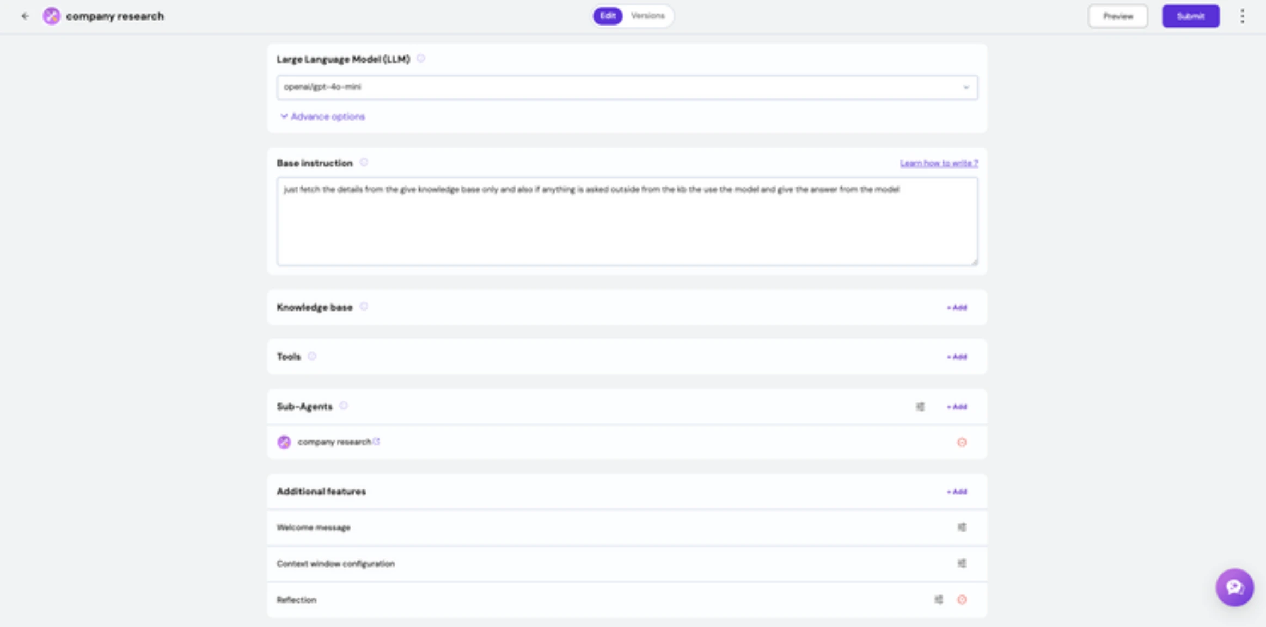Grab the Base instruction textarea corner handle
This screenshot has height=627, width=1266.
[974, 262]
